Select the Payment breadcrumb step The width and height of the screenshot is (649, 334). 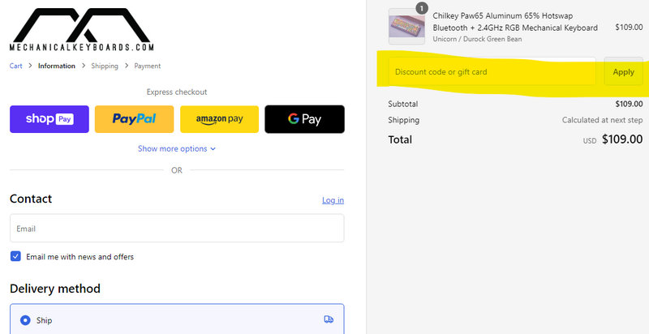coord(148,66)
